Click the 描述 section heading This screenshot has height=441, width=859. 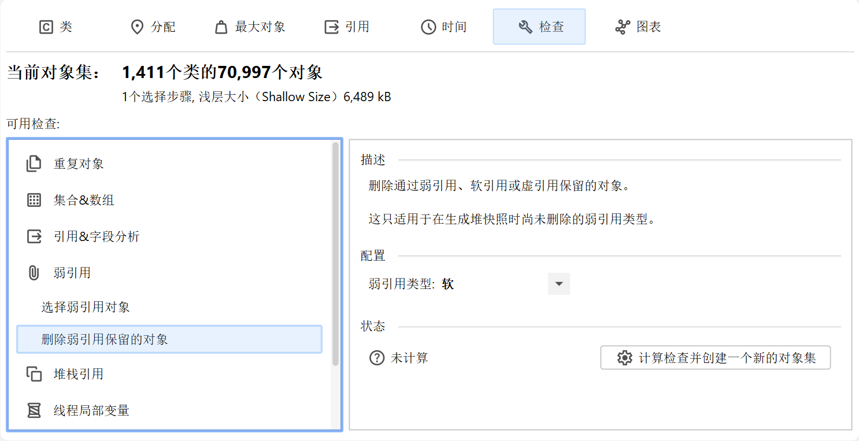(x=373, y=160)
